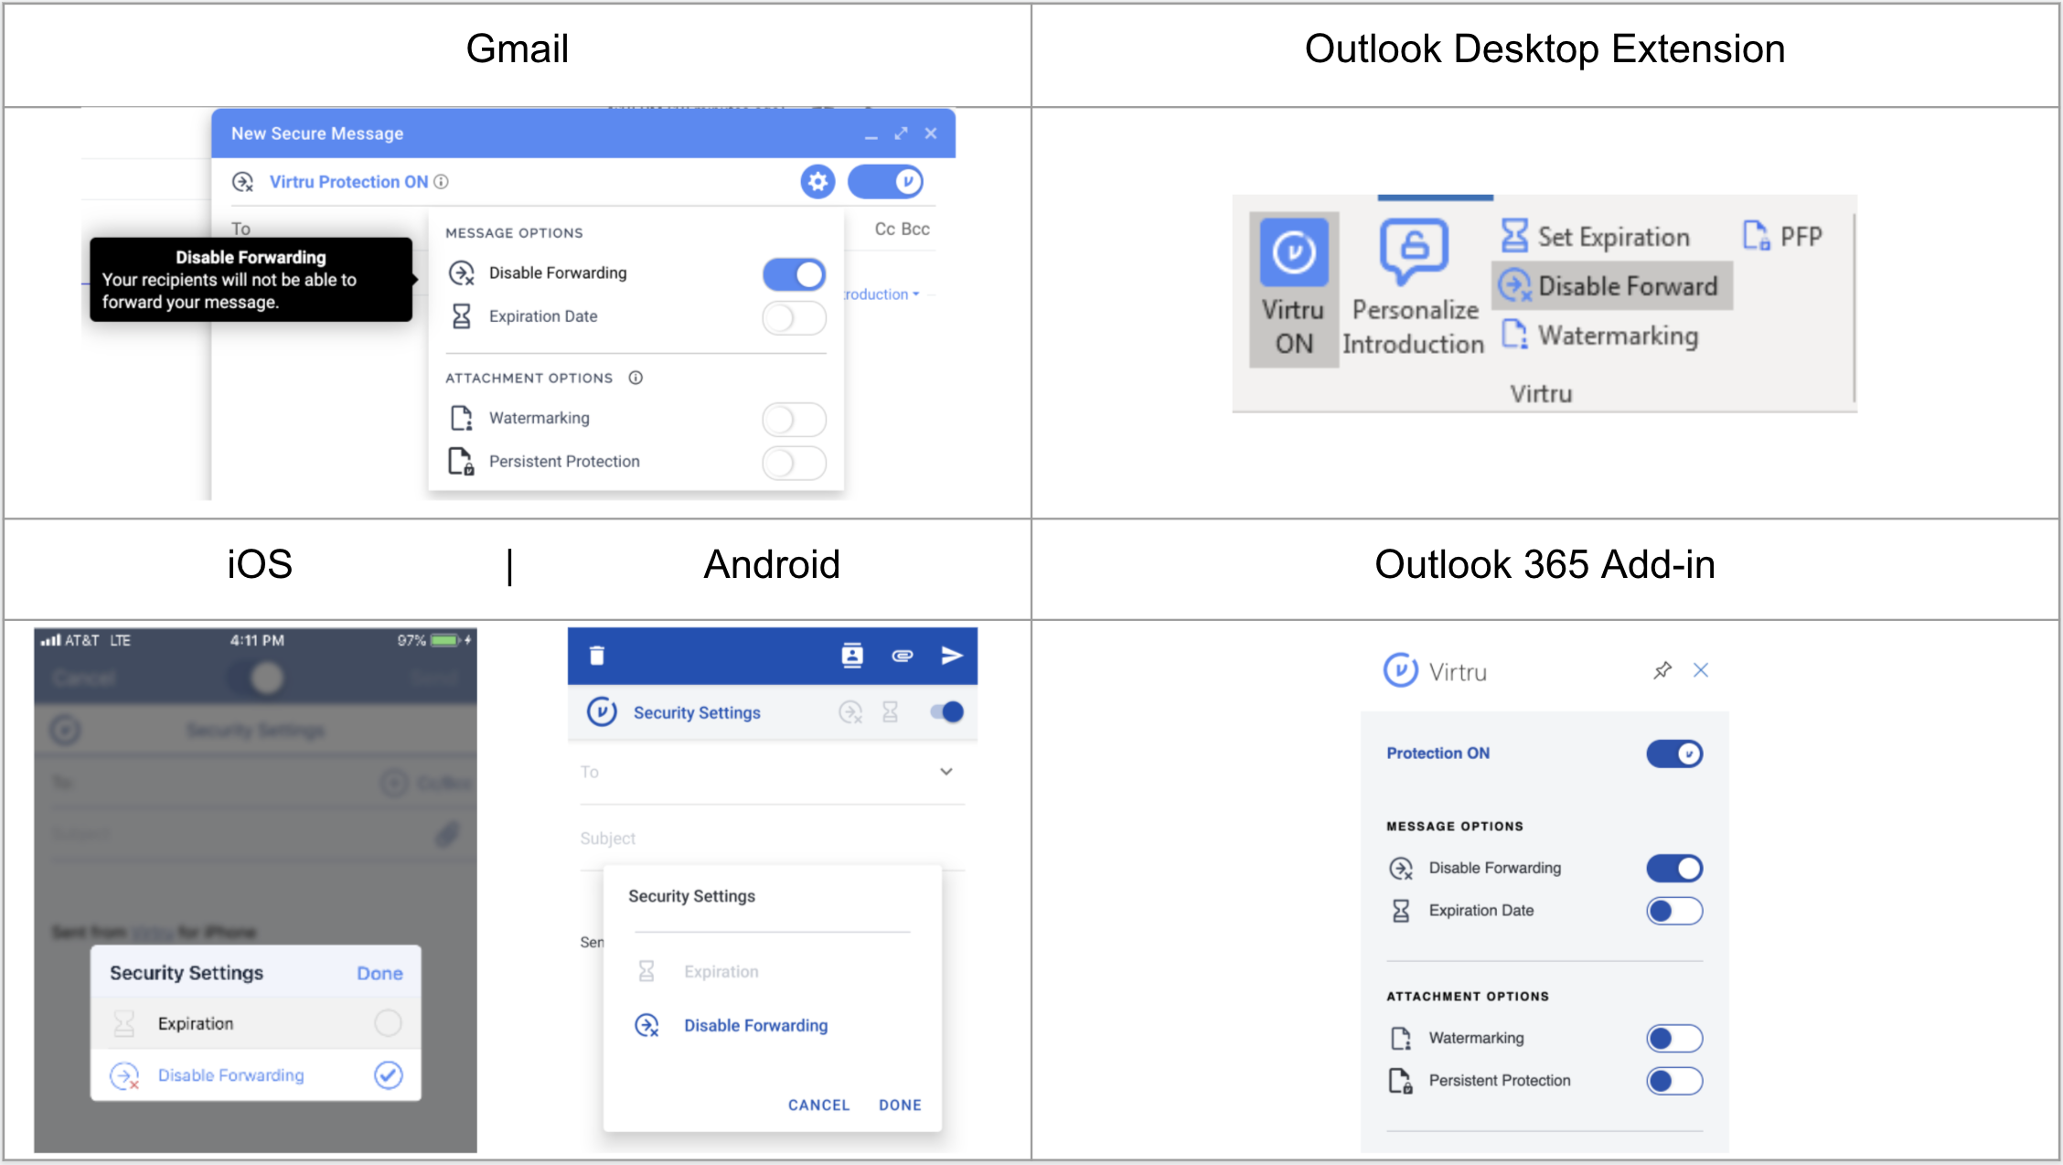Tap DONE in Android Security Settings dialog
2063x1165 pixels.
(900, 1106)
